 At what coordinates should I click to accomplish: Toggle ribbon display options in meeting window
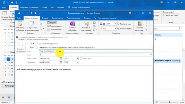[x=130, y=13]
